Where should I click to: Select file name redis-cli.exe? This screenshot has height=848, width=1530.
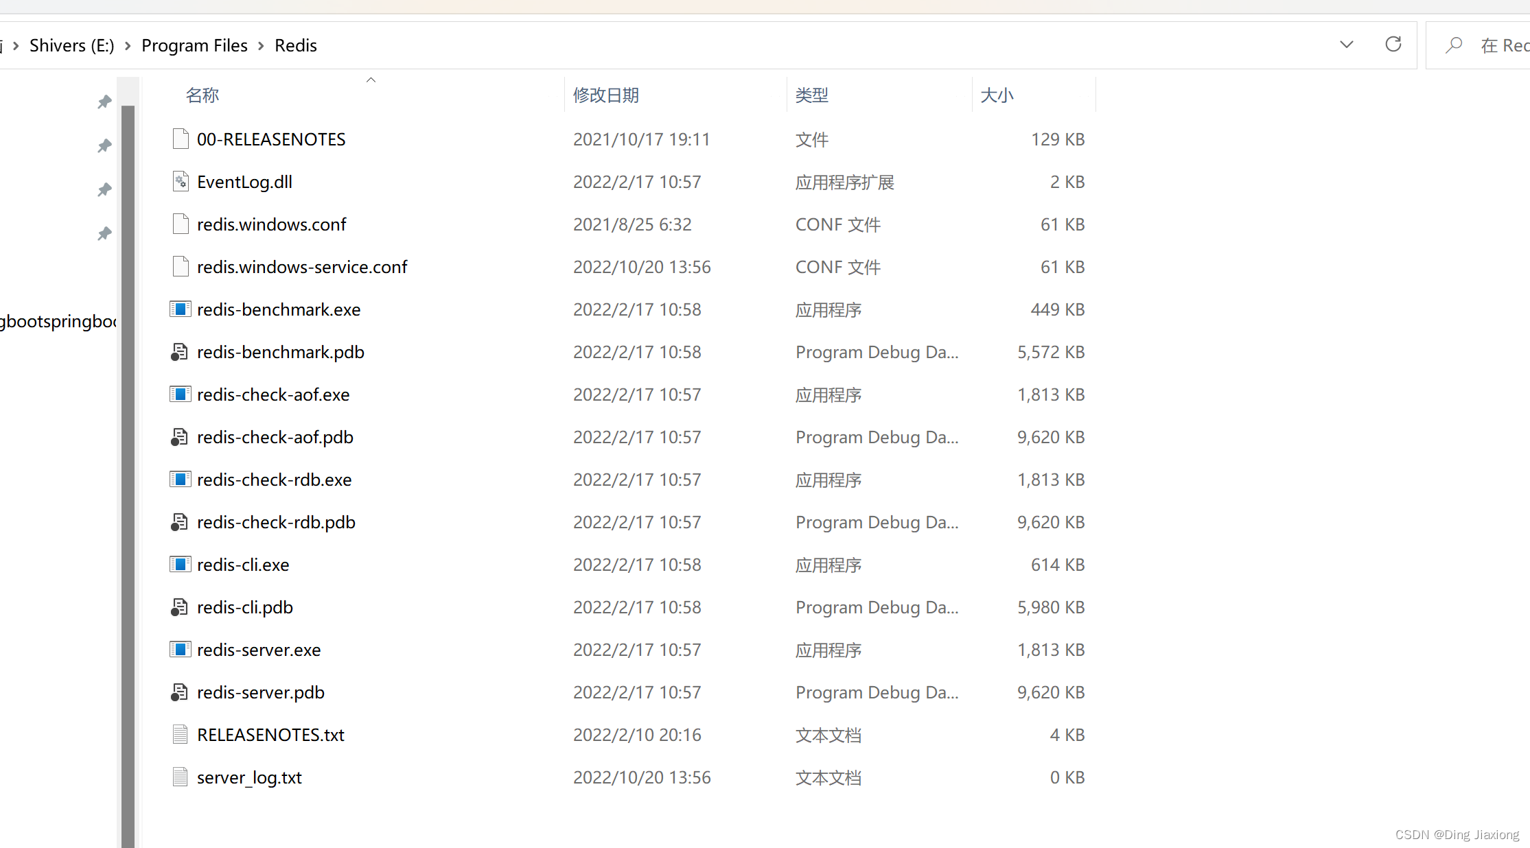[243, 565]
